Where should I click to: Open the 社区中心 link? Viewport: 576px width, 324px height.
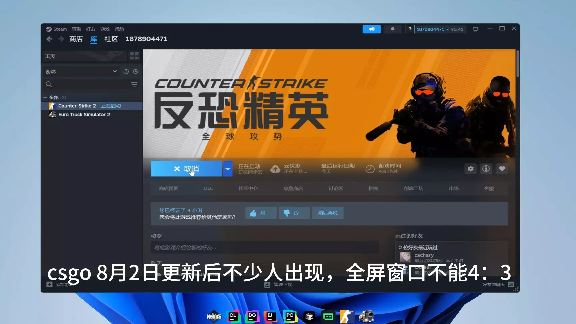[x=248, y=188]
